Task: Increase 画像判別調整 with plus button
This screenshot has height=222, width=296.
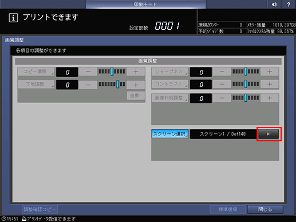Action: click(x=270, y=98)
